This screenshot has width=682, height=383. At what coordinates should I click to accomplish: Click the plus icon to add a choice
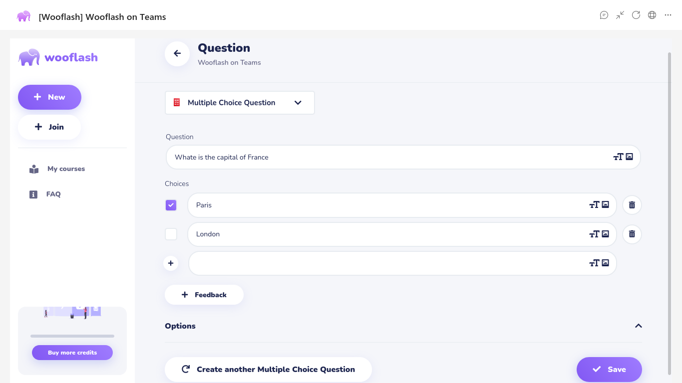171,263
